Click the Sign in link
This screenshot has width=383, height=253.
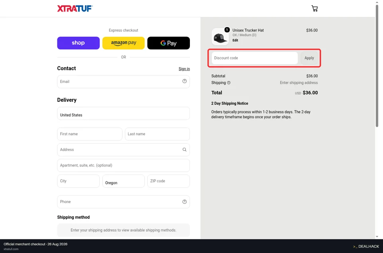(184, 69)
